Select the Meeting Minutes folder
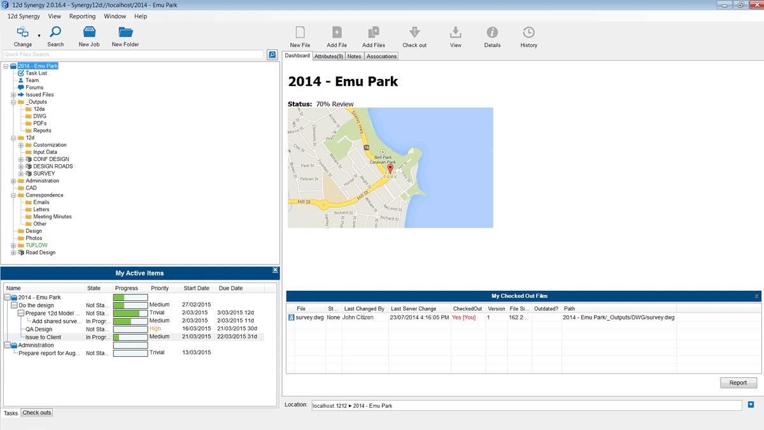The height and width of the screenshot is (430, 764). click(52, 216)
